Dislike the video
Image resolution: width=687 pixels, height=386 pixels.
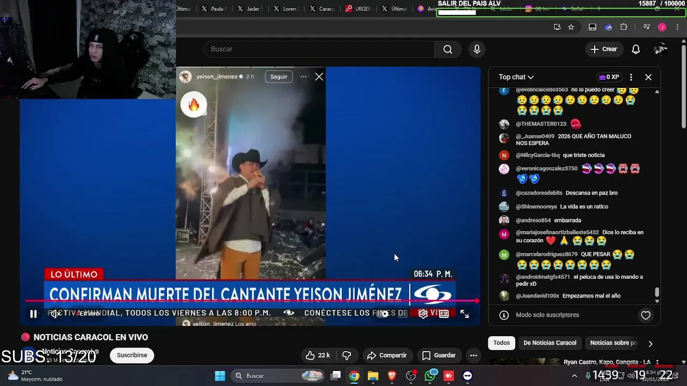tap(347, 355)
